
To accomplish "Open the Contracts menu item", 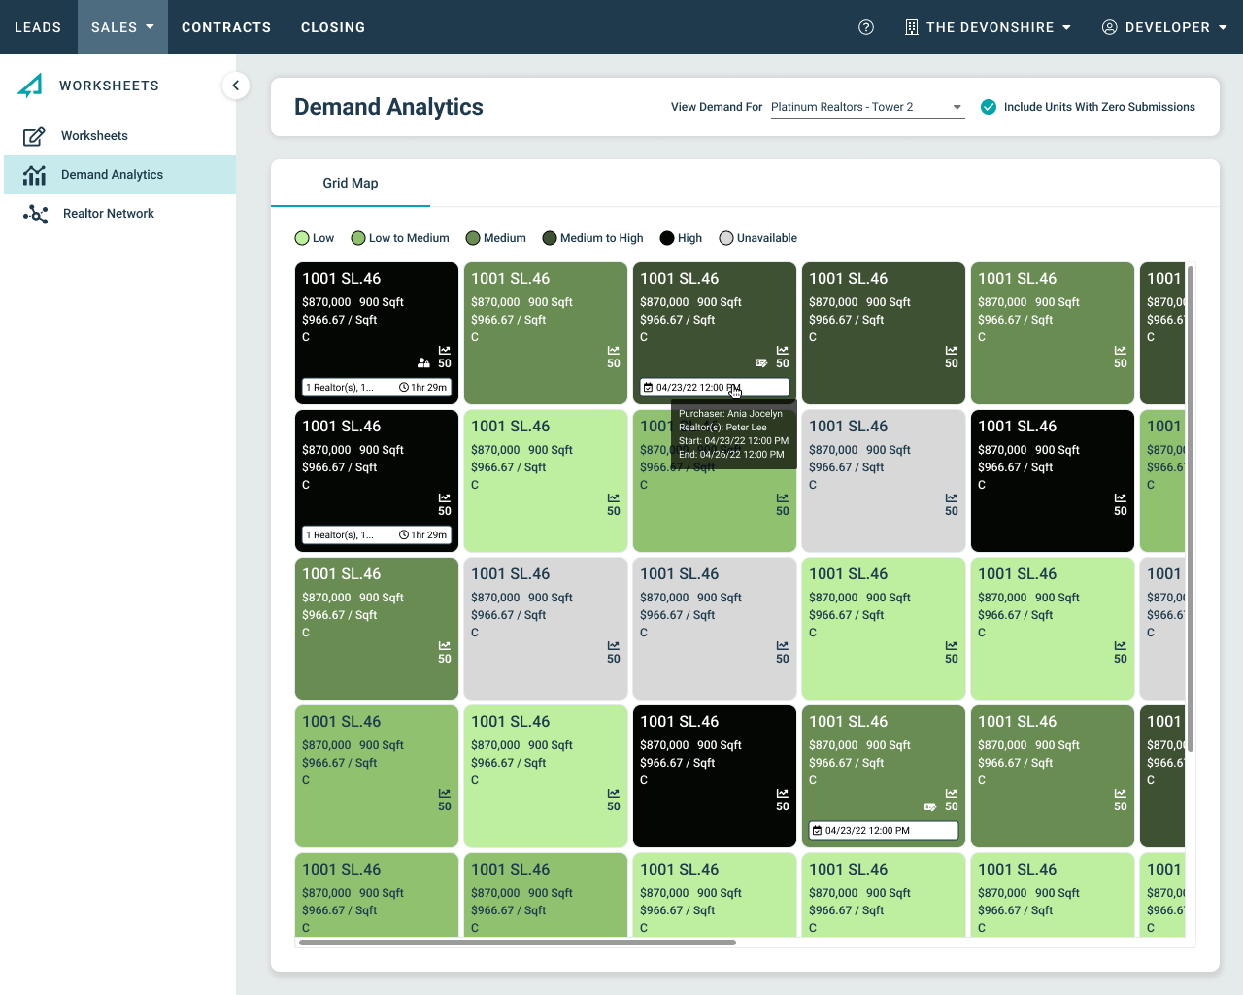I will 226,27.
